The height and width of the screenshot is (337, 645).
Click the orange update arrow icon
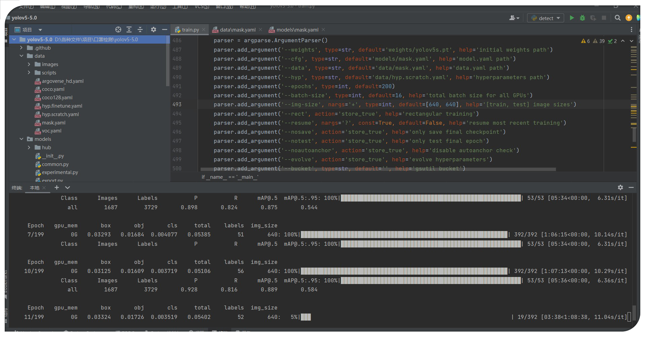(629, 18)
